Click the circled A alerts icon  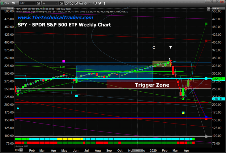click(81, 3)
